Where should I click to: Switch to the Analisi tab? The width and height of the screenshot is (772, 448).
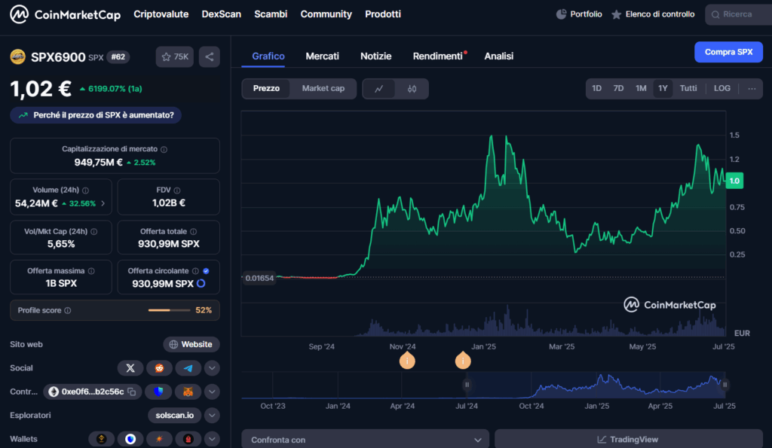pos(499,56)
